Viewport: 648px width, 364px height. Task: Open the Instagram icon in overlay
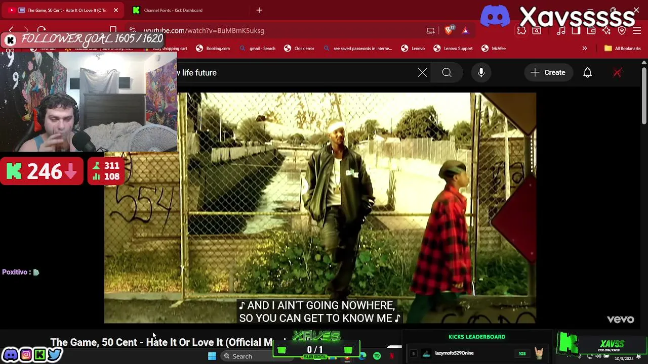[x=26, y=355]
